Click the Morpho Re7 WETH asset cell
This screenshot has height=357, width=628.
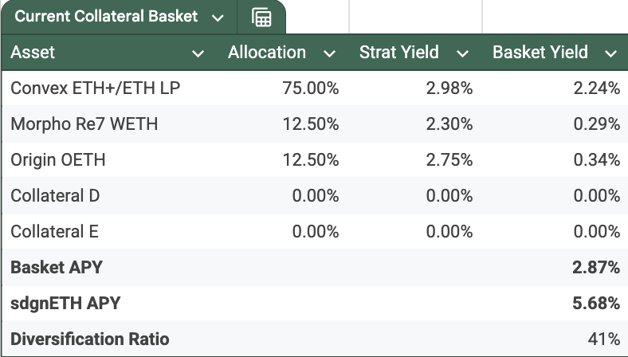[x=84, y=124]
